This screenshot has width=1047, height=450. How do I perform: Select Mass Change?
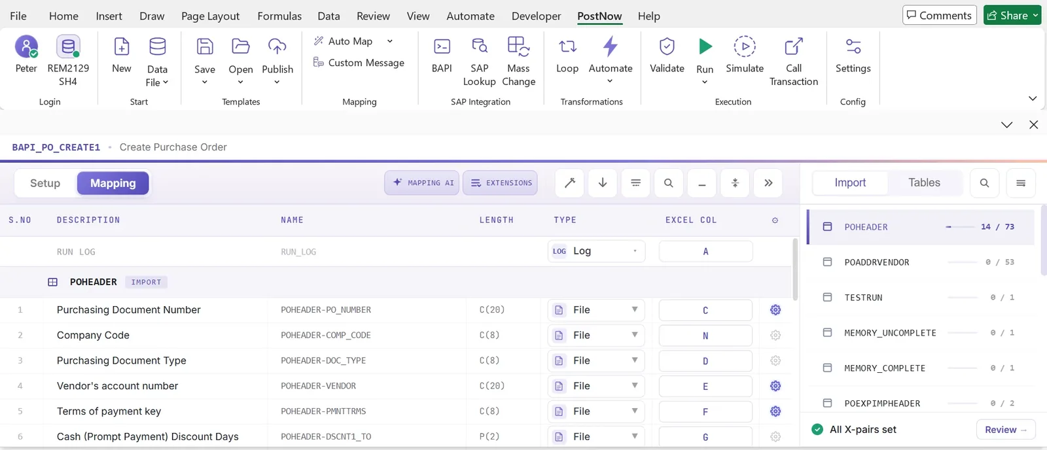click(518, 62)
